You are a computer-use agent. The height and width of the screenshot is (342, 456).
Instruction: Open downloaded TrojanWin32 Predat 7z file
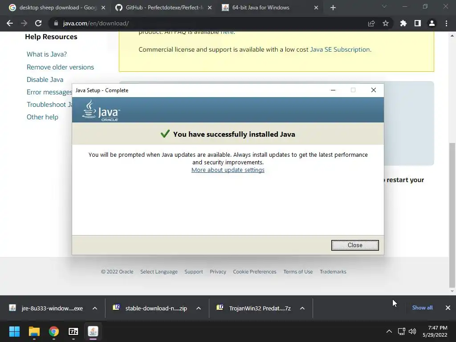[x=254, y=308]
